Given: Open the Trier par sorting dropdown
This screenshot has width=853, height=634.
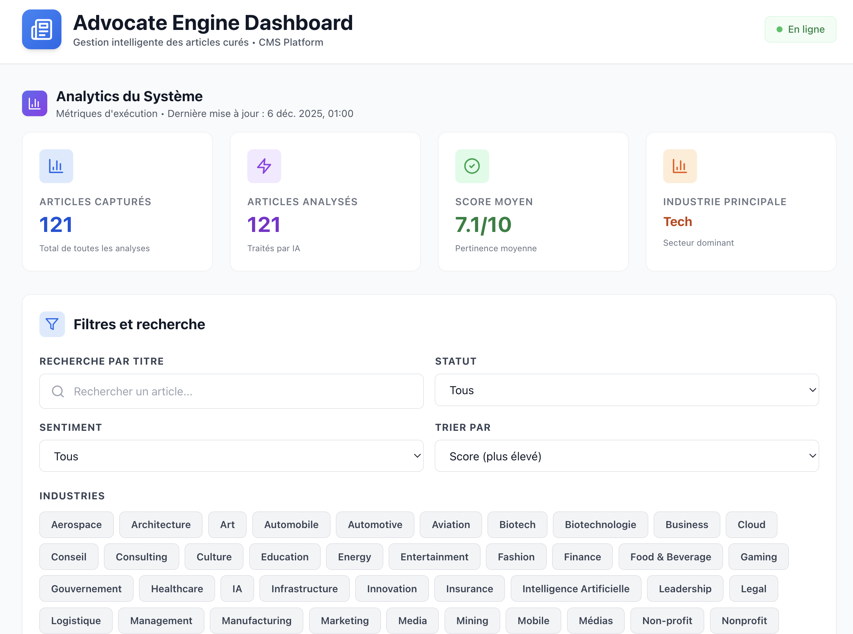Looking at the screenshot, I should click(x=626, y=456).
